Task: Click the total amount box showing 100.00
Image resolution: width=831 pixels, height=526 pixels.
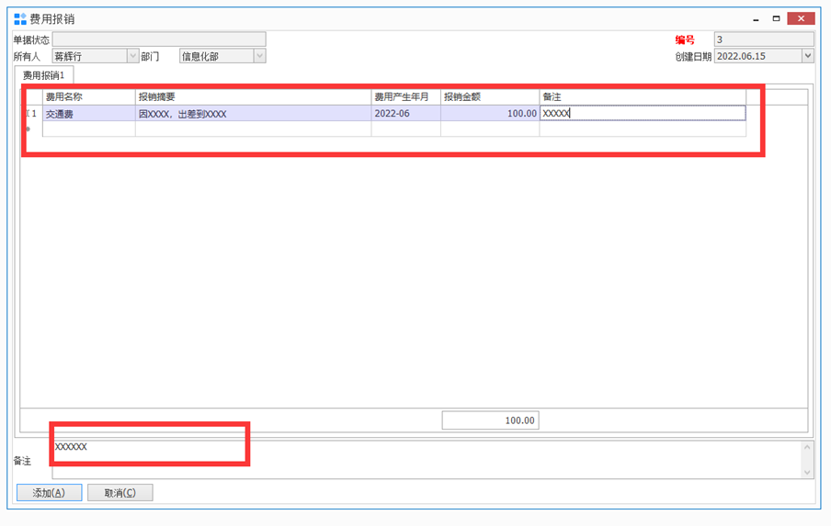Action: click(490, 420)
